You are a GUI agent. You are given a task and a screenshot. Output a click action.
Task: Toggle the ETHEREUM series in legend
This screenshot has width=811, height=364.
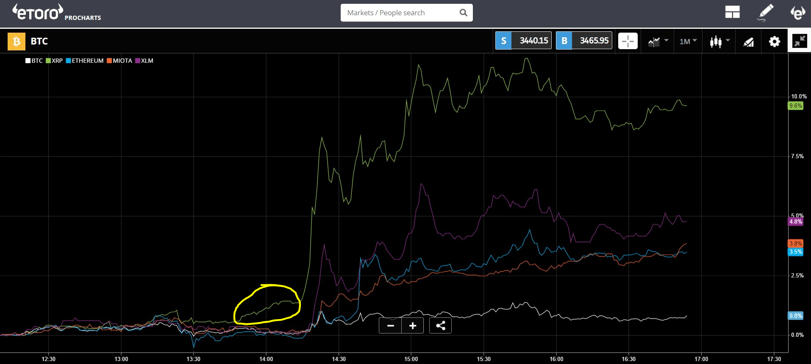click(85, 61)
